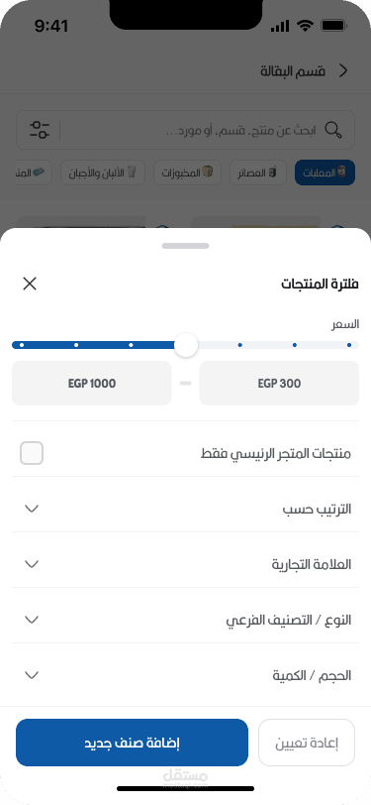Click the price slider round handle
Screen dimensions: 371x805
click(x=186, y=345)
